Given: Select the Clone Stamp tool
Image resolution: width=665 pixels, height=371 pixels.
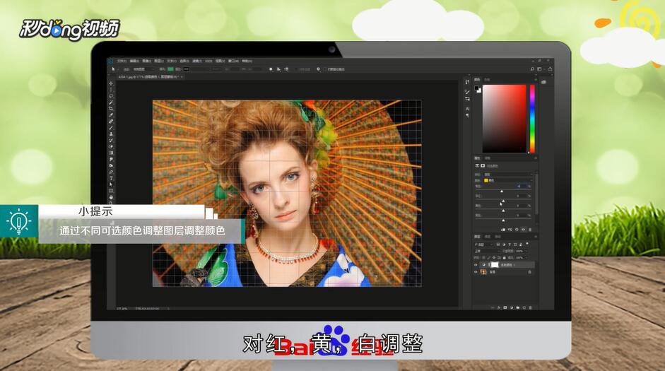Looking at the screenshot, I should pyautogui.click(x=111, y=134).
